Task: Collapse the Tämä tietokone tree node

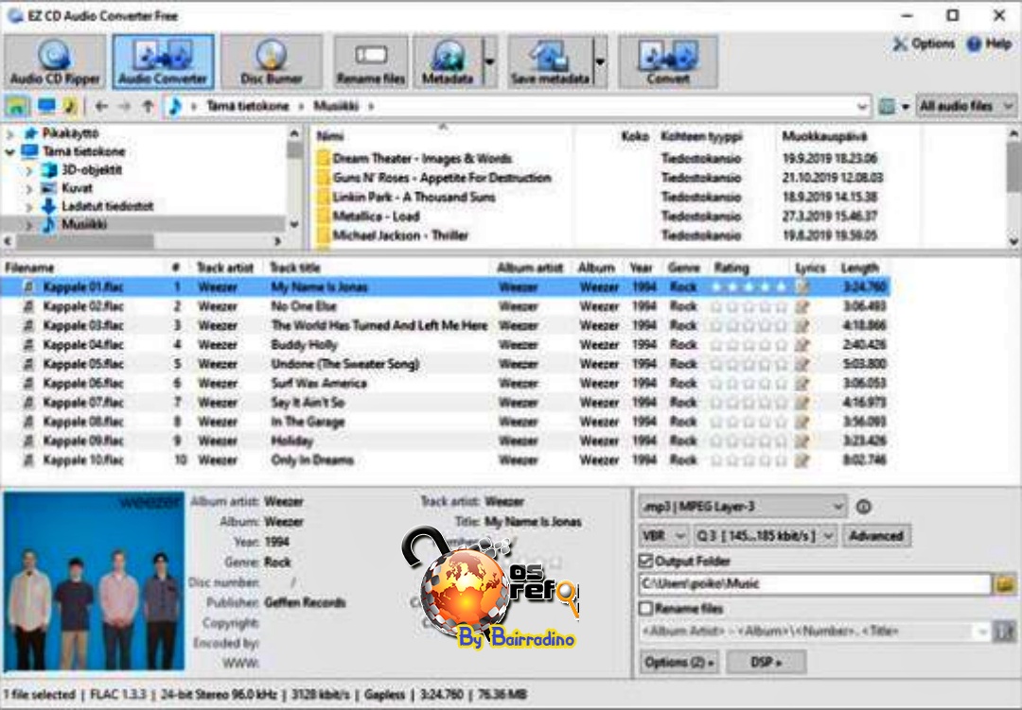Action: tap(9, 152)
